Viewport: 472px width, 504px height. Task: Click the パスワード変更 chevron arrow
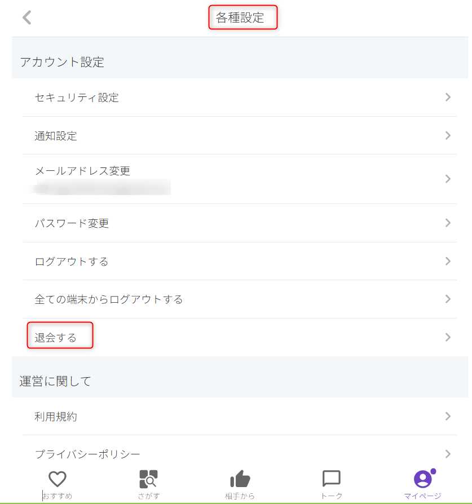(x=448, y=223)
